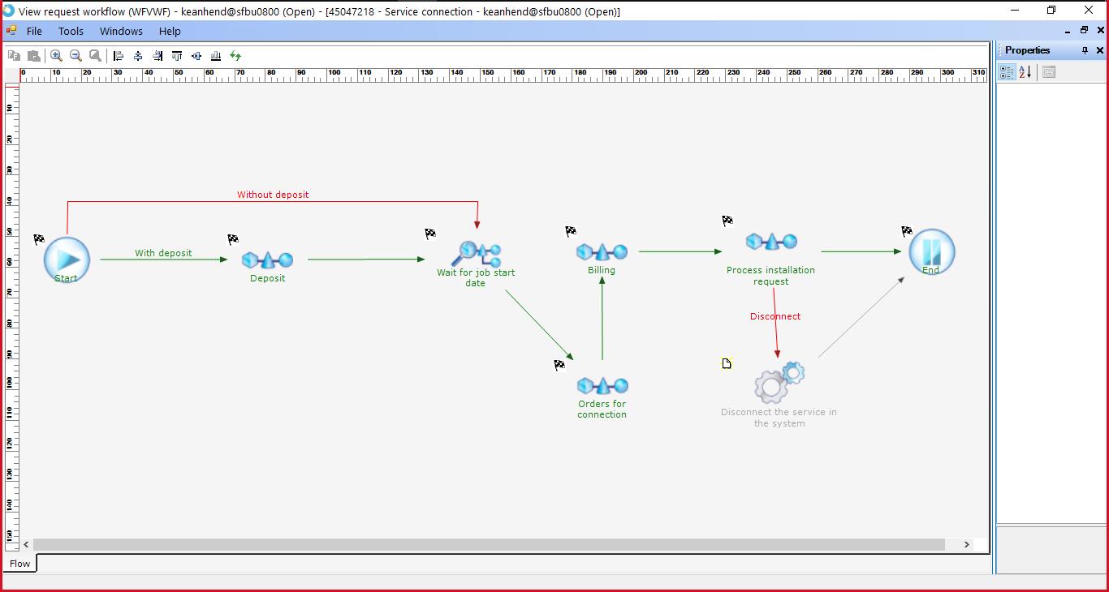Viewport: 1109px width, 592px height.
Task: Click the Property Pages icon in Properties
Action: (1049, 72)
